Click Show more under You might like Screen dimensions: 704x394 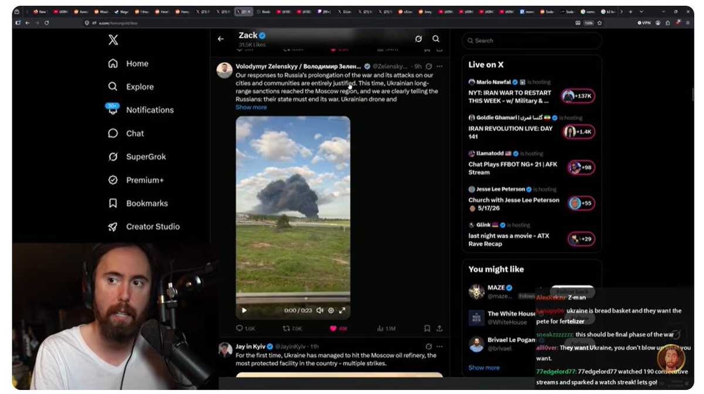coord(484,368)
